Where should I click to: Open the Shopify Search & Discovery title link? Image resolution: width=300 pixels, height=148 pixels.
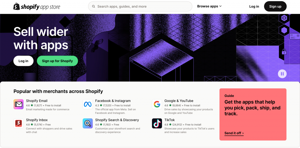(117, 120)
